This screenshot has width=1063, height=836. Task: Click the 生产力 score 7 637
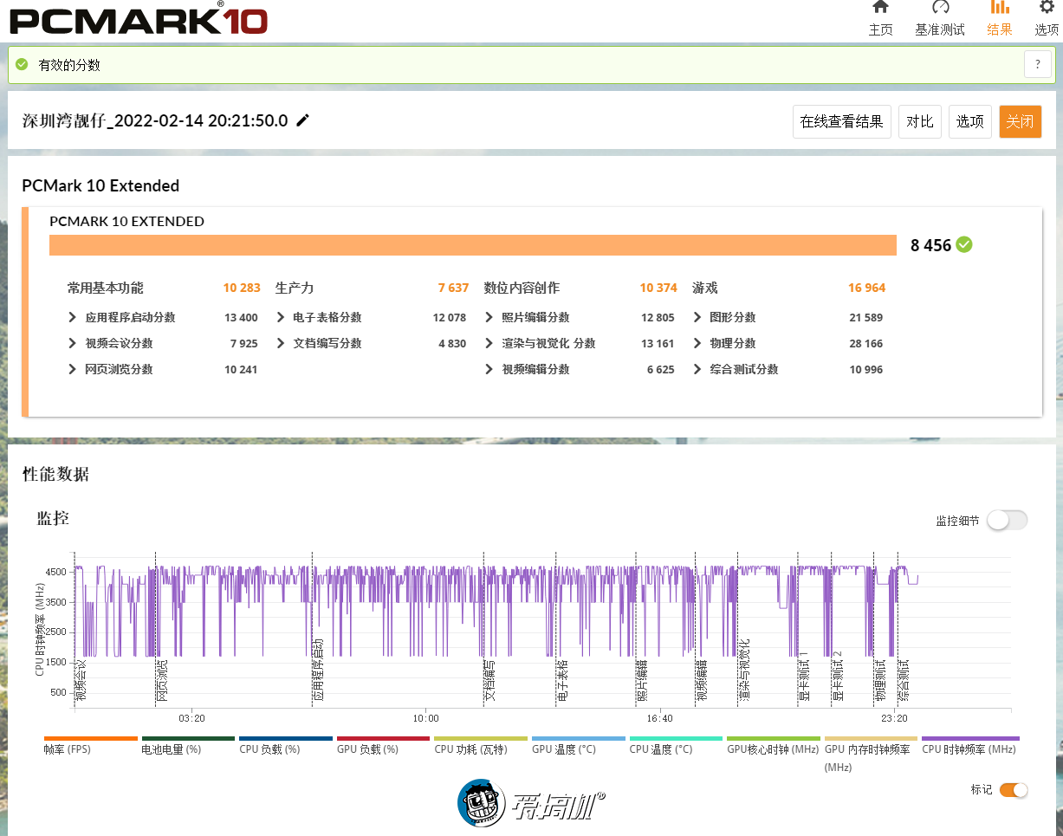[453, 288]
